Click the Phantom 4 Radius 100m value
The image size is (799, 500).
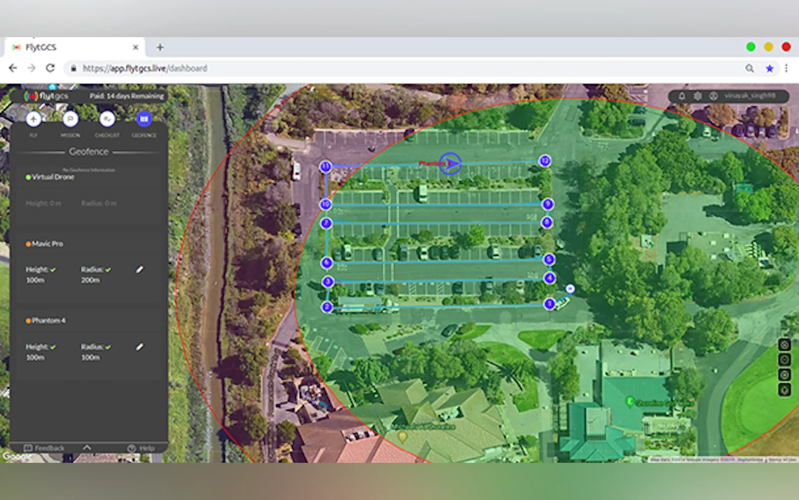(91, 358)
